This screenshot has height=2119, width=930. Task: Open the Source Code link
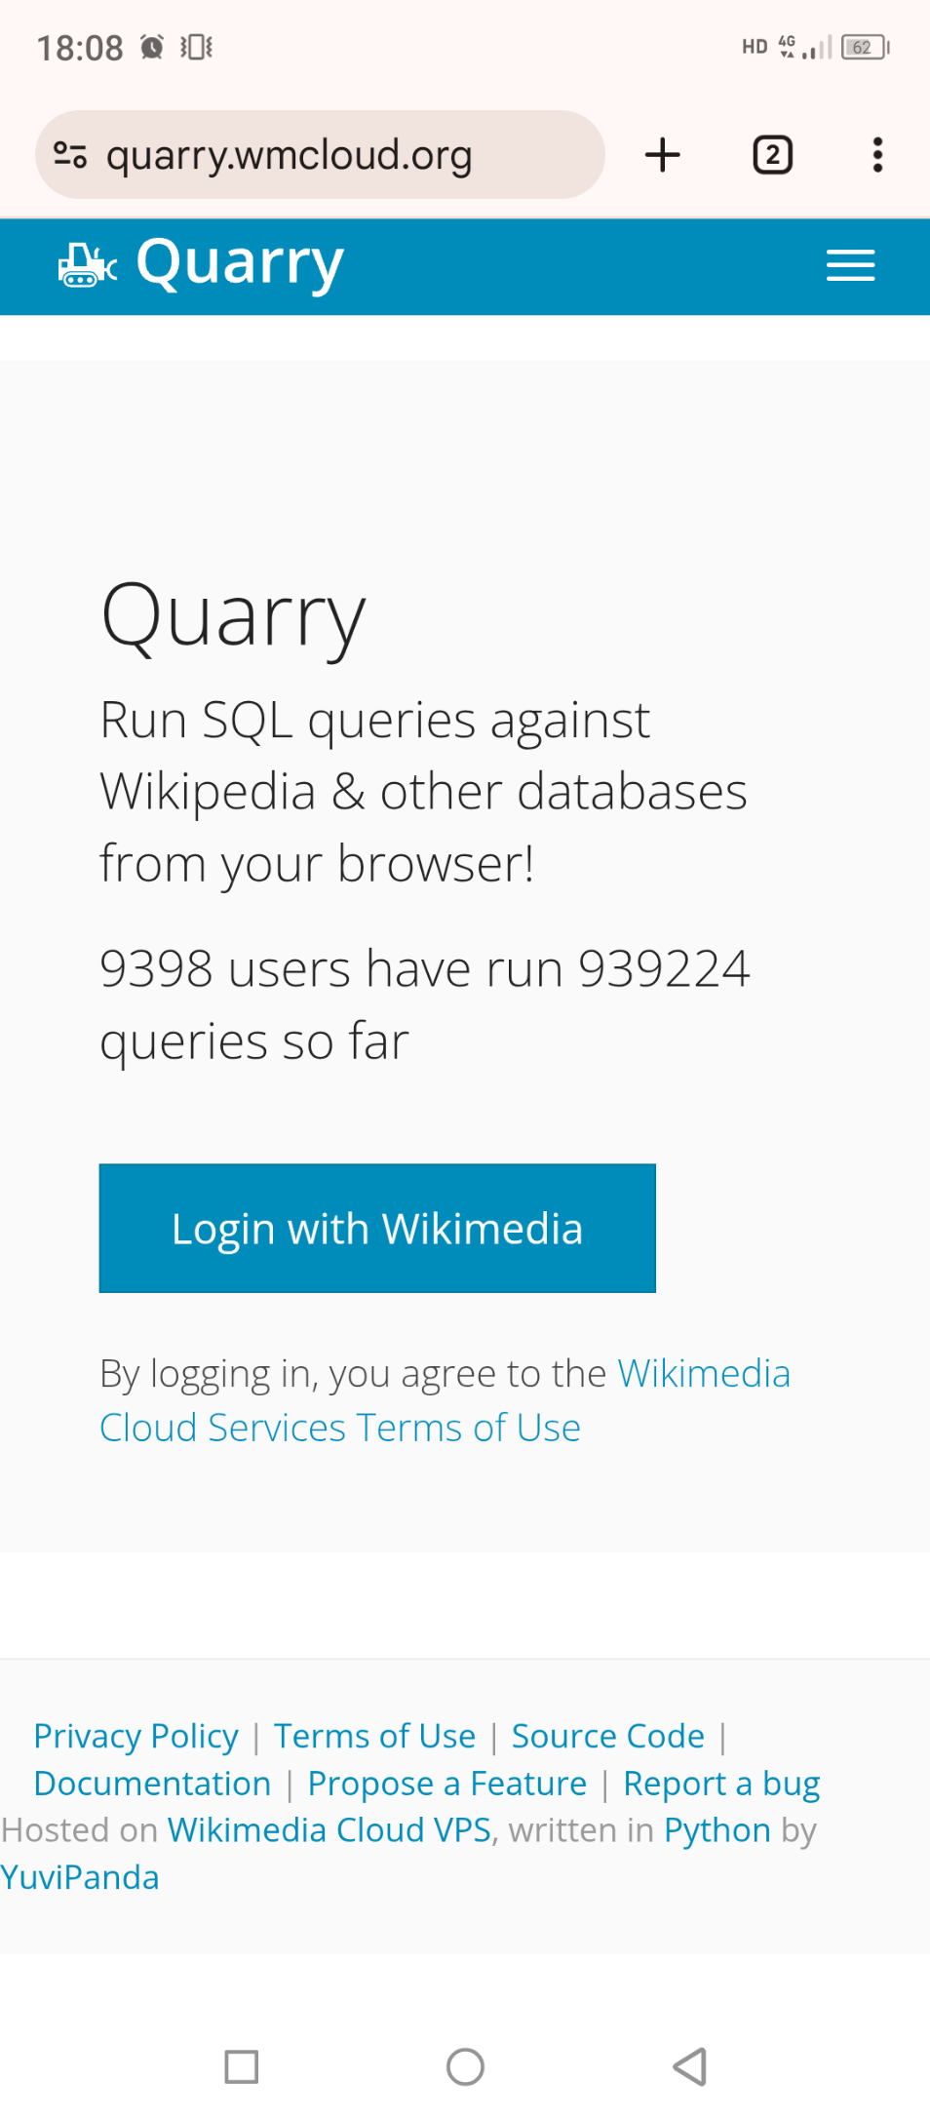click(607, 1736)
